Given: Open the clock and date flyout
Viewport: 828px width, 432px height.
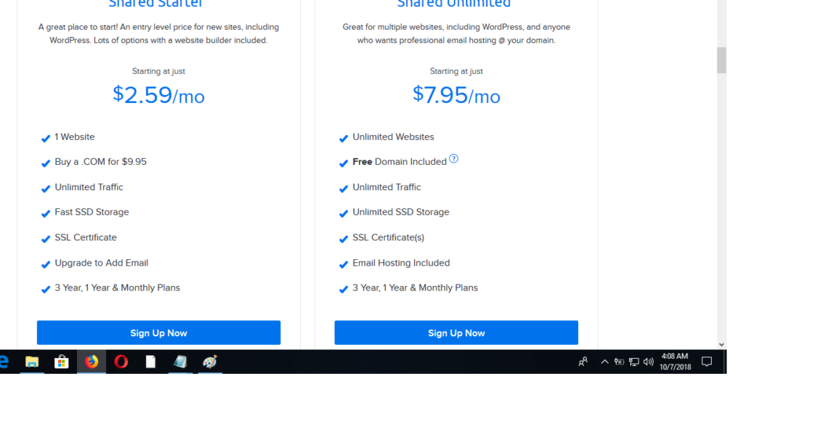Looking at the screenshot, I should tap(675, 362).
